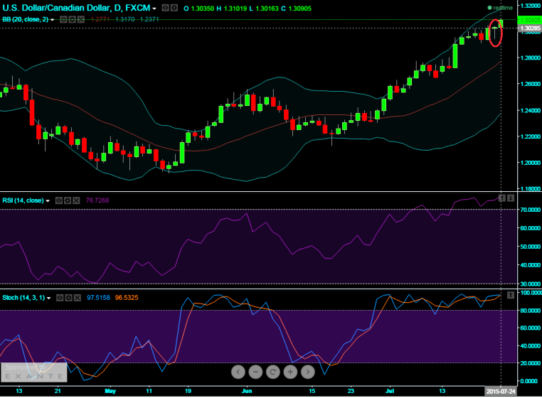
Task: Click the 1.28000 level on price axis
Action: [x=530, y=58]
